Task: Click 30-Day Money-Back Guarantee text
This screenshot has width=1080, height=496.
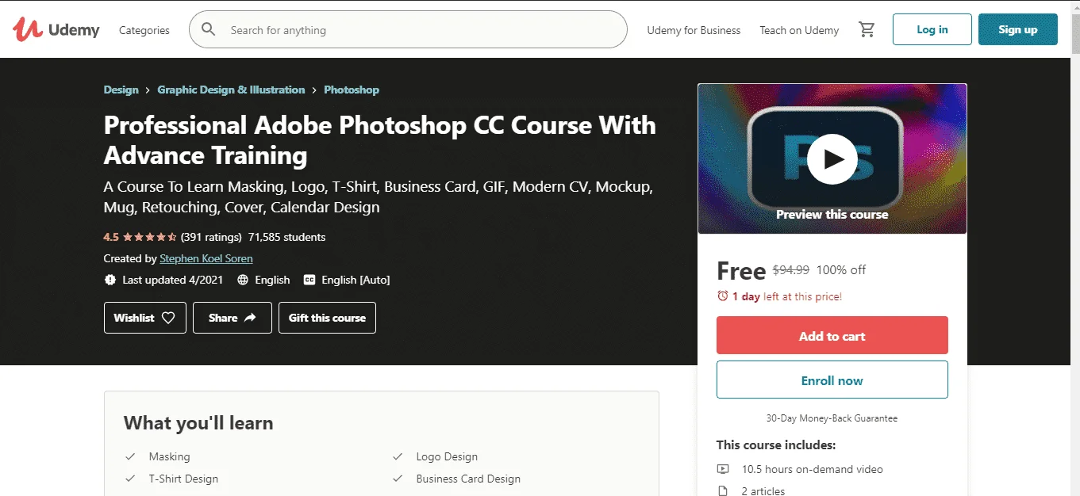Action: pos(832,418)
